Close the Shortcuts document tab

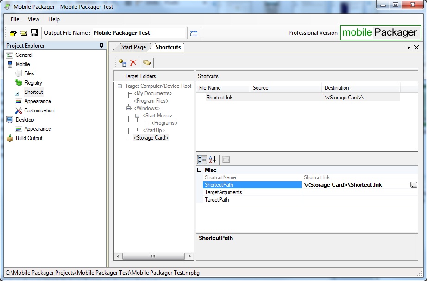[416, 47]
